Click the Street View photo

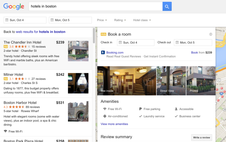pos(171,81)
